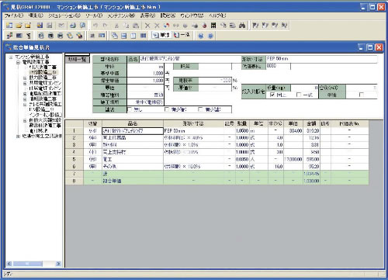Viewport: 388px width, 280px height.
Task: Open the ヘルプ(H) menu
Action: [217, 16]
